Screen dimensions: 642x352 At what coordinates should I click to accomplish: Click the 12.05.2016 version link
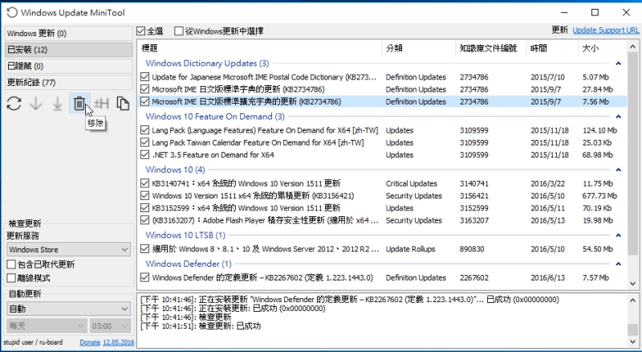(119, 342)
